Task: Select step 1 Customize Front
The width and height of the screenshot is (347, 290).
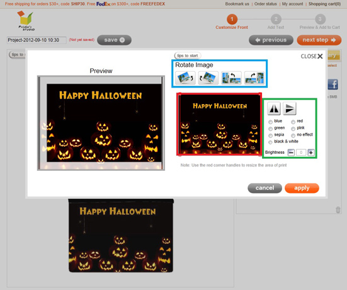Action: coord(232,22)
